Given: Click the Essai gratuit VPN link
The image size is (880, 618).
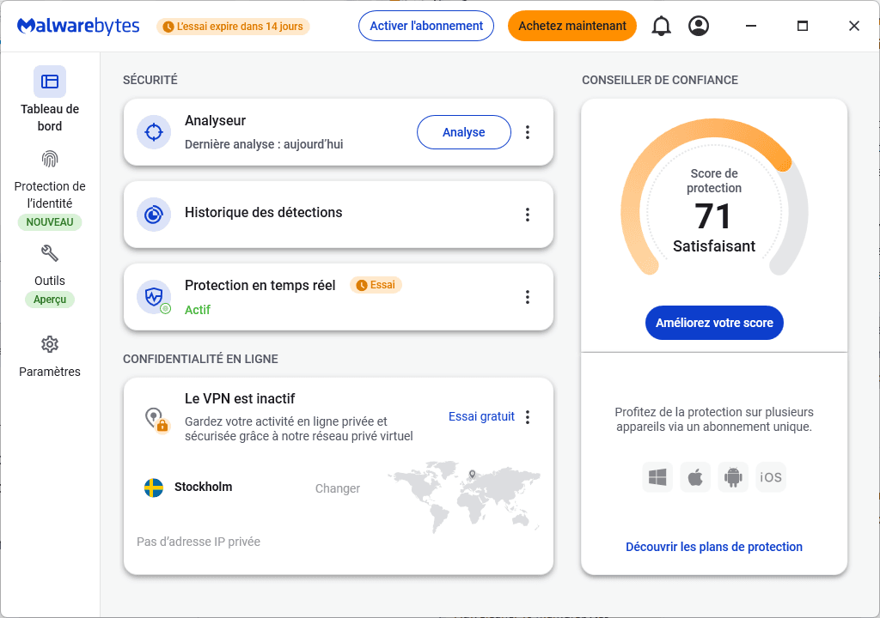Looking at the screenshot, I should pos(481,416).
